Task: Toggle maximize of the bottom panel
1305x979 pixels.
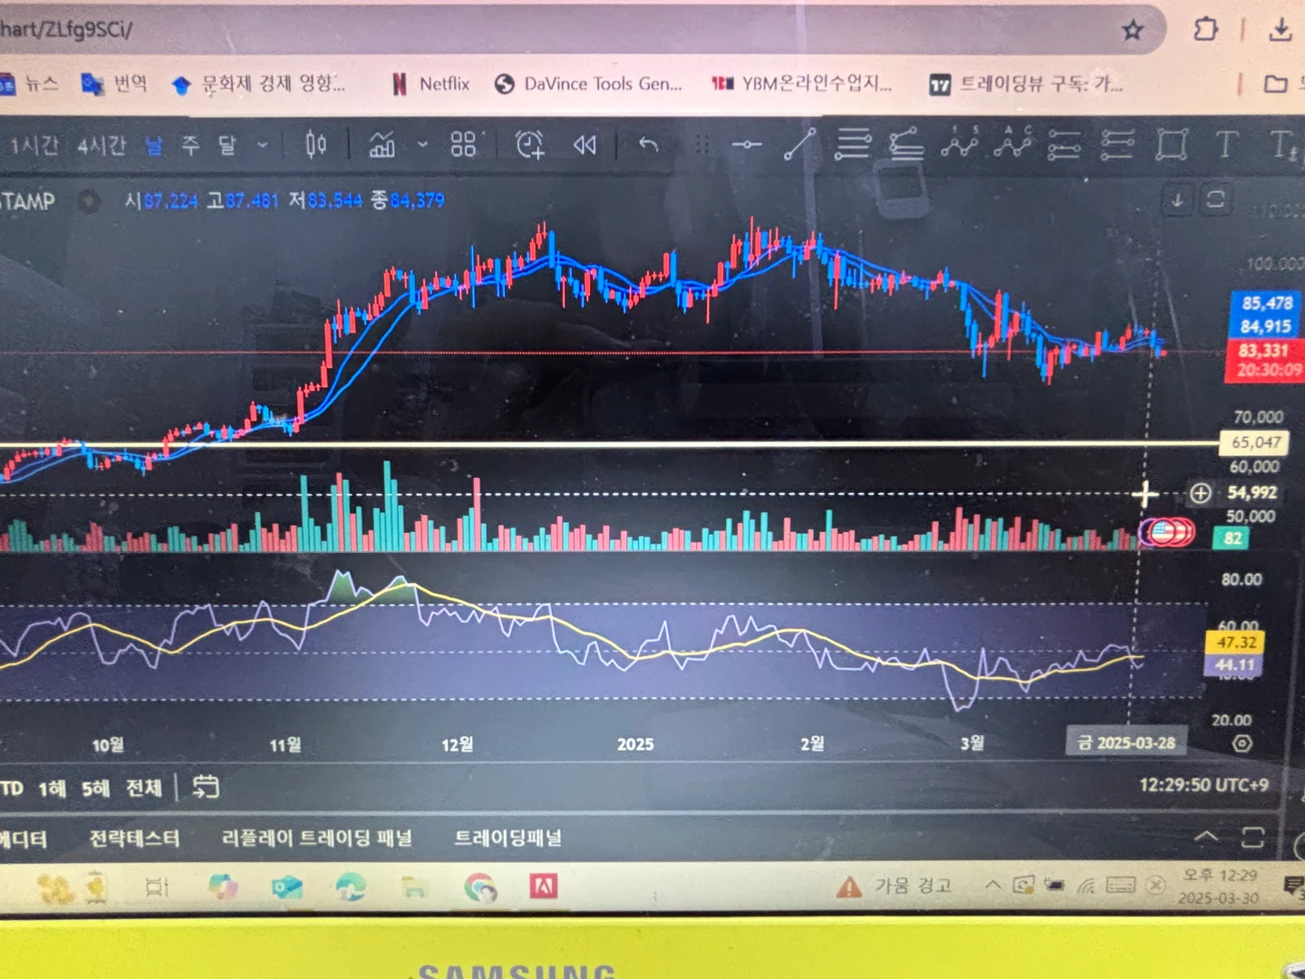Action: tap(1252, 837)
